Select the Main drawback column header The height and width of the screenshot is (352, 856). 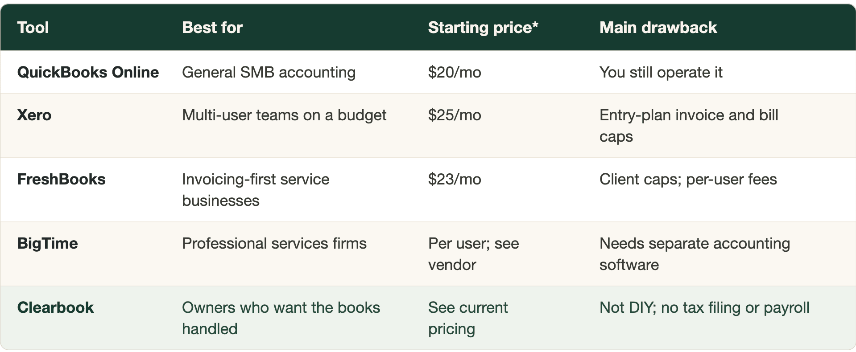pyautogui.click(x=658, y=28)
